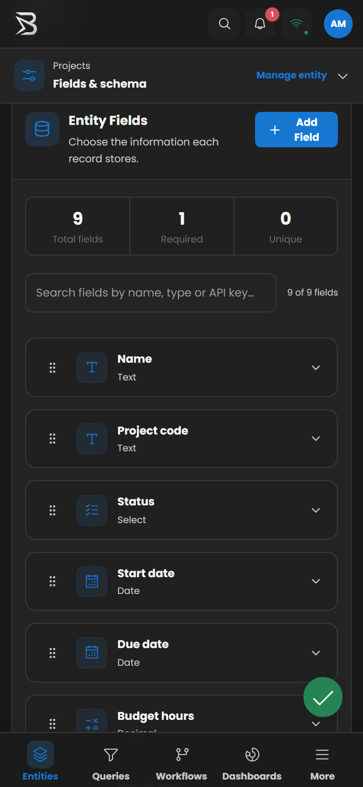The image size is (363, 787).
Task: Click the calendar icon of Due date
Action: pos(92,653)
